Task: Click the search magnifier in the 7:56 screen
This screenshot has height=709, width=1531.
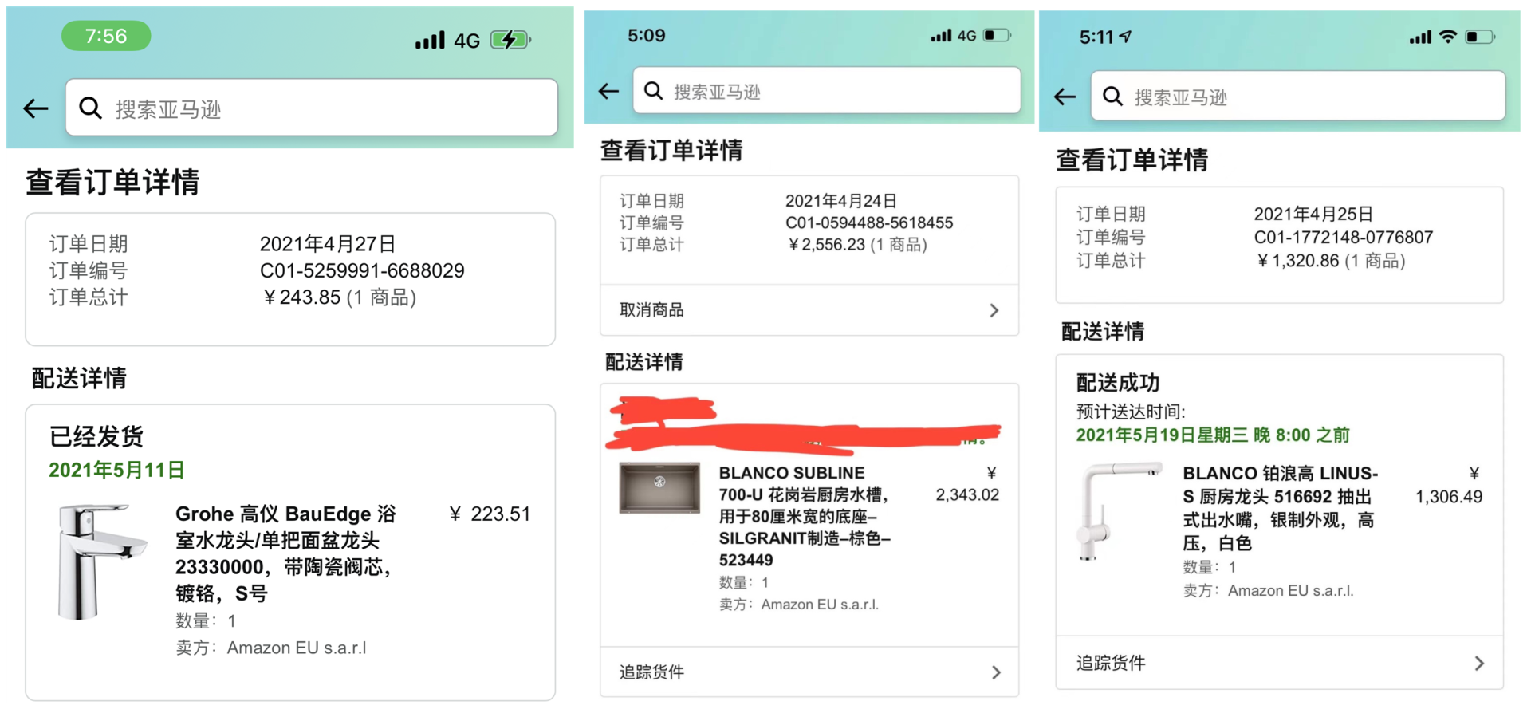Action: tap(91, 108)
